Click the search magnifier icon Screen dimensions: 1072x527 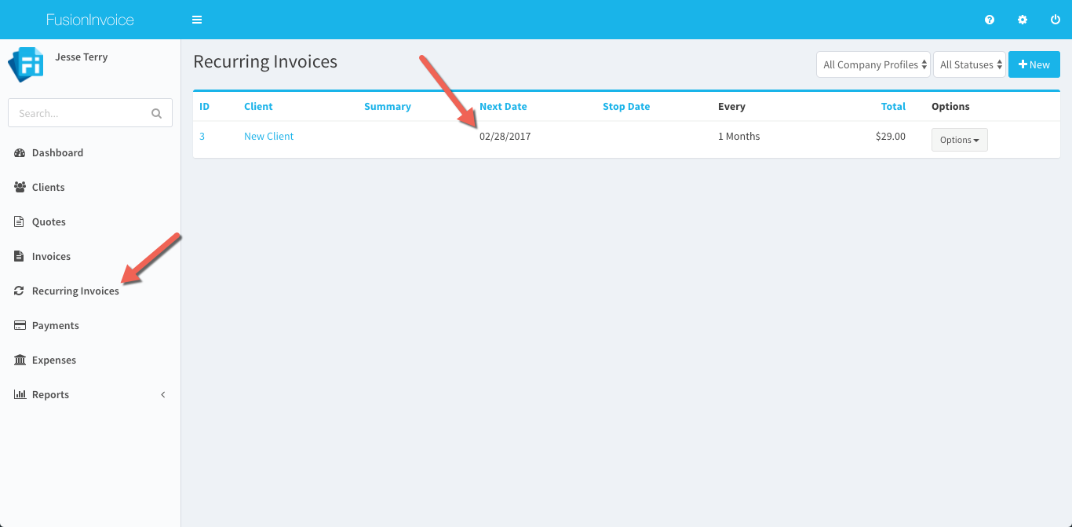click(156, 113)
